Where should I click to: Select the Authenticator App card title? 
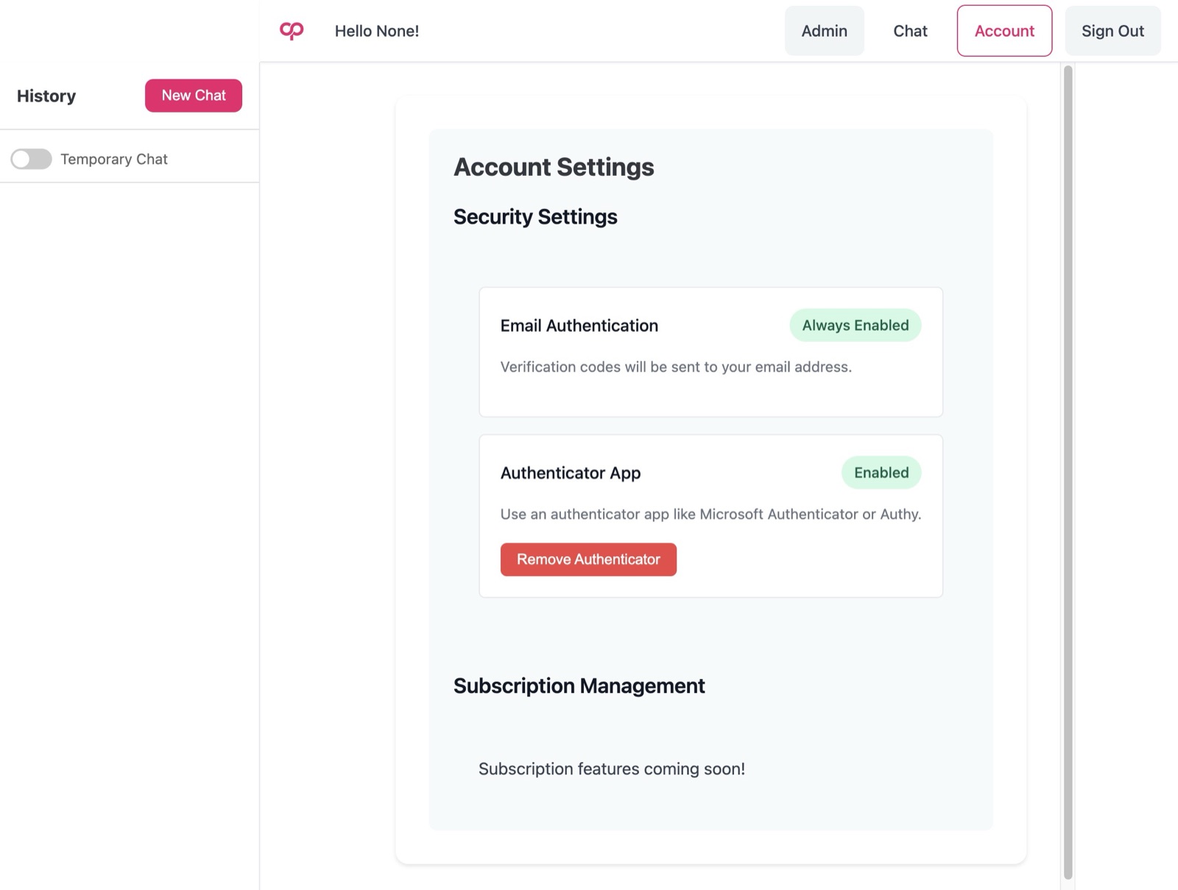pos(571,473)
